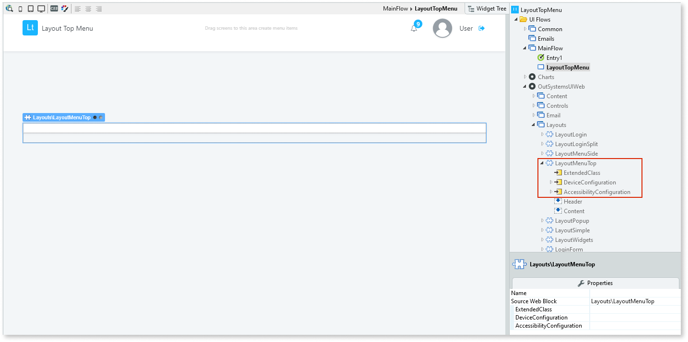Select the desktop preview icon
The width and height of the screenshot is (688, 342).
point(40,8)
